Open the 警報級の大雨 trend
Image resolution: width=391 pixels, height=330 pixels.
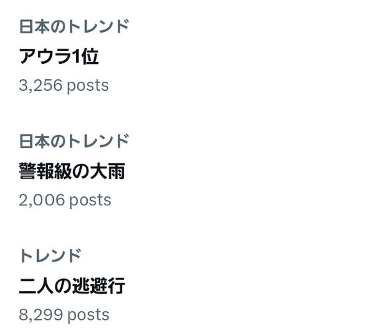(x=72, y=171)
